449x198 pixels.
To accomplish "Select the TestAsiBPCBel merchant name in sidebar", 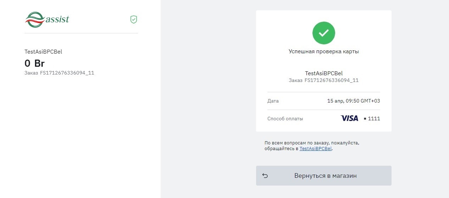I will click(43, 52).
